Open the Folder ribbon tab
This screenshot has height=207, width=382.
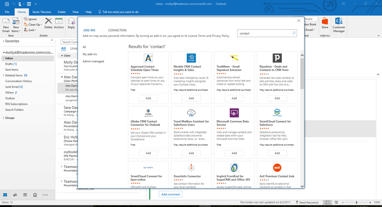(62, 12)
